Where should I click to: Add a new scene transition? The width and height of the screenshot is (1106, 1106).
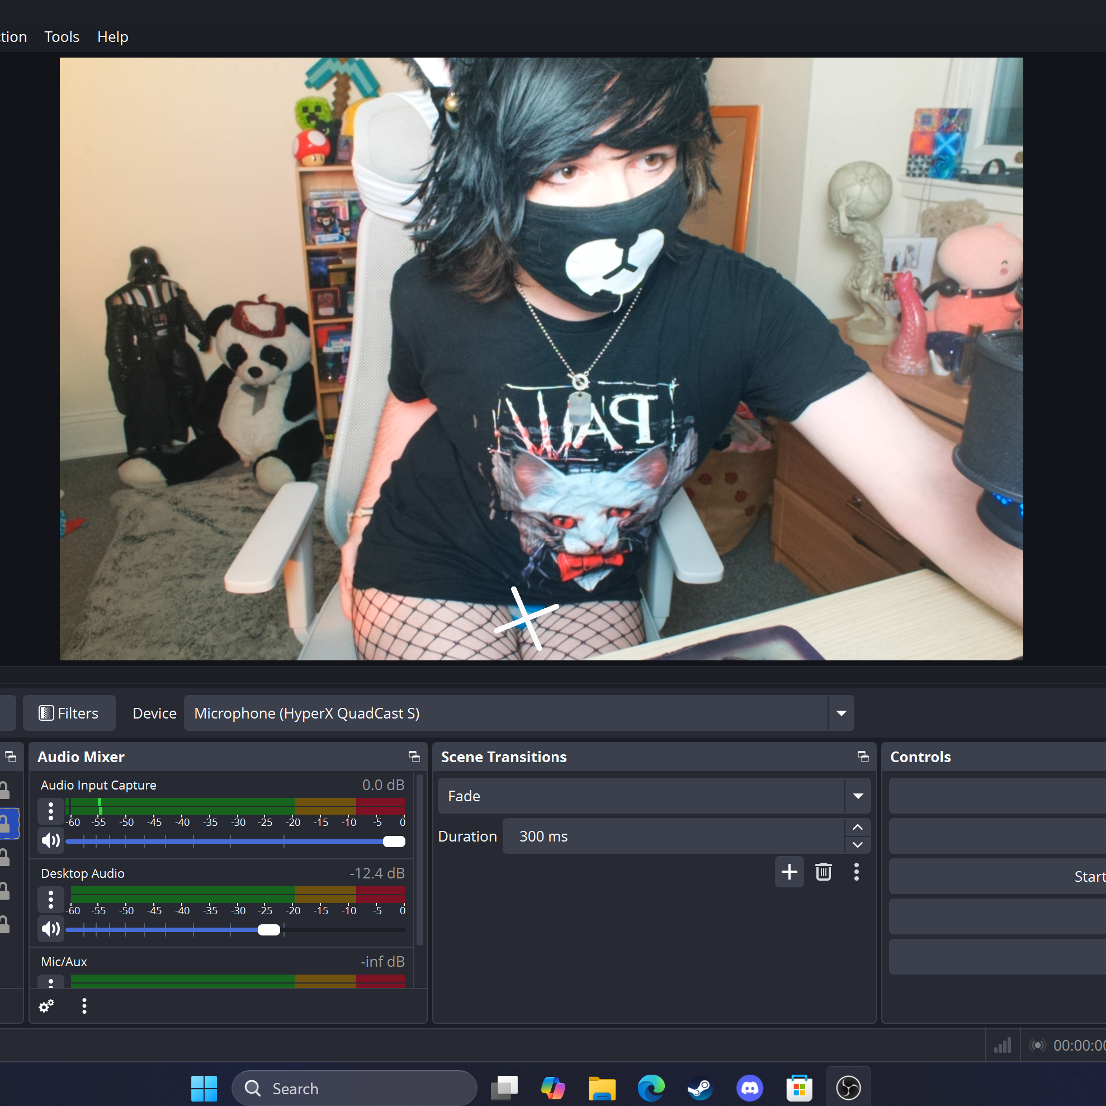pyautogui.click(x=790, y=872)
